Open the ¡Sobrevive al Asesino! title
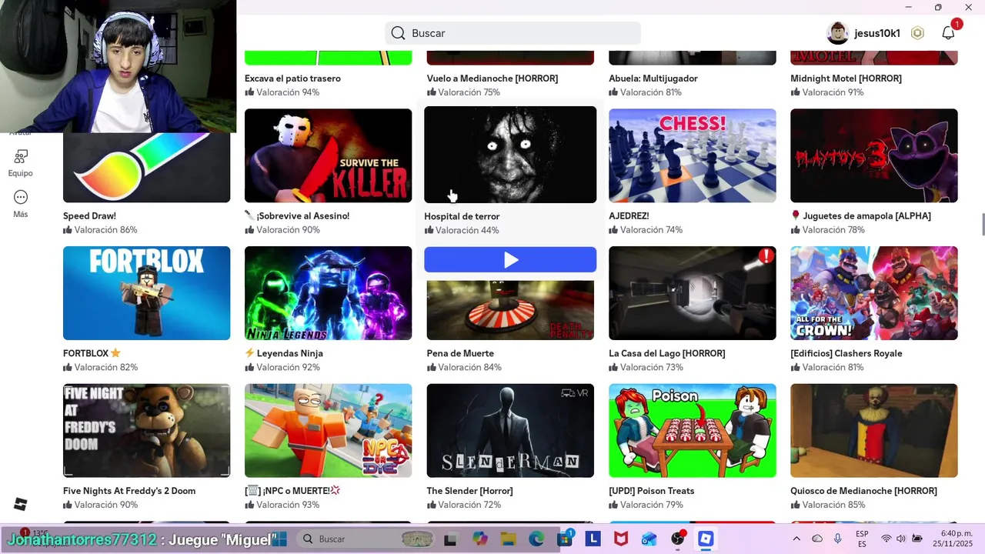The width and height of the screenshot is (985, 554). pyautogui.click(x=297, y=216)
